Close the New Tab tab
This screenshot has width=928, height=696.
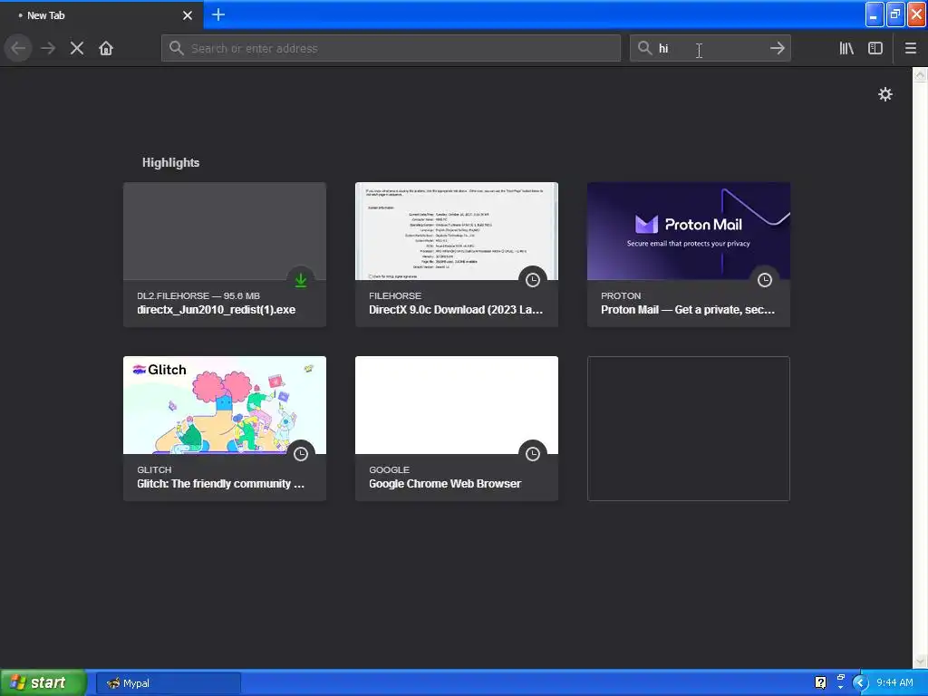187,15
